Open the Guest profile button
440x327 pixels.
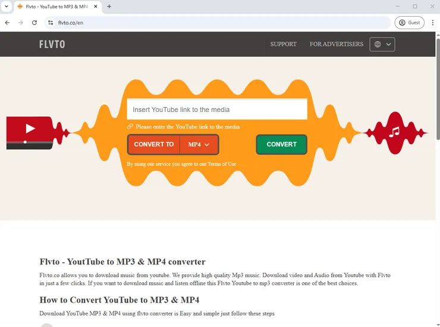[410, 23]
